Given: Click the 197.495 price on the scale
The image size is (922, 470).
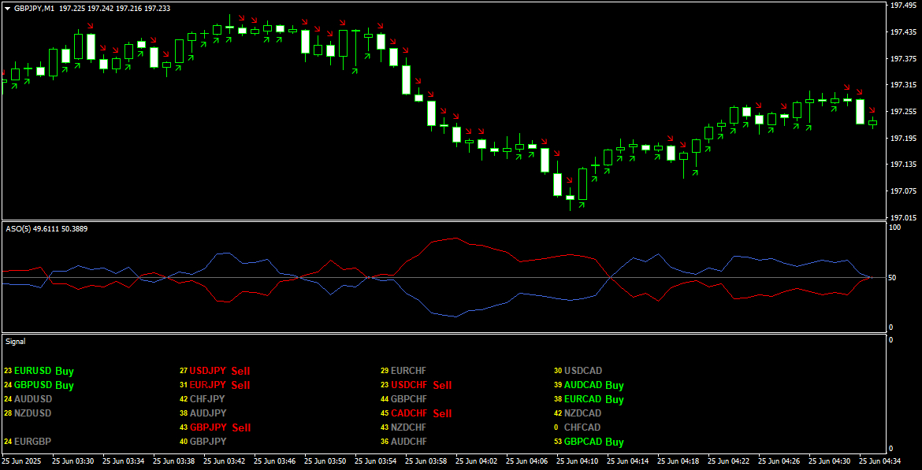Looking at the screenshot, I should [902, 6].
